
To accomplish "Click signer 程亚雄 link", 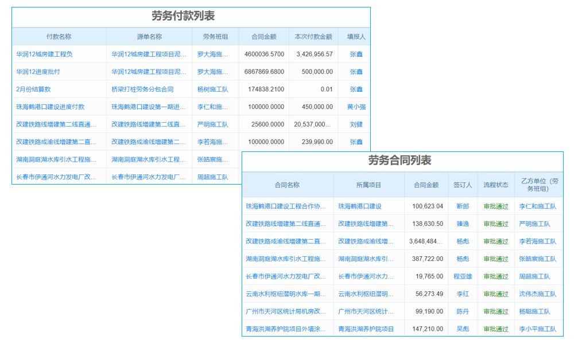I will coord(462,276).
